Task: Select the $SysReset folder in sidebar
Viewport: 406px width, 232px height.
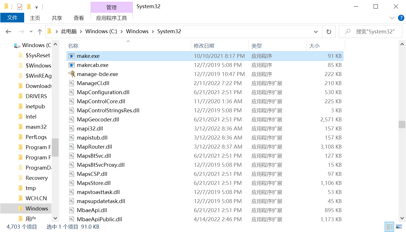Action: point(38,55)
